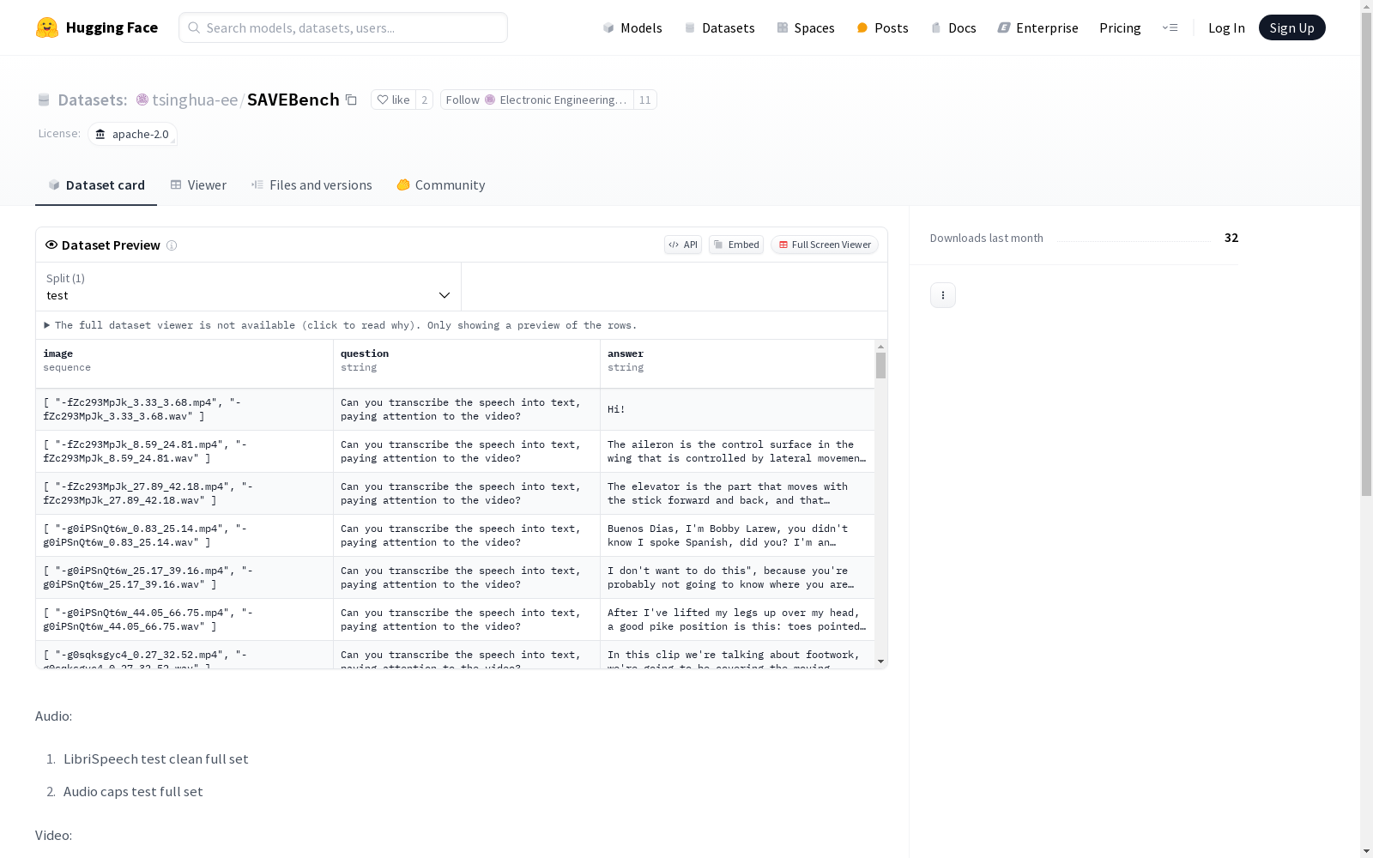Open the API button in Dataset Preview
Image resolution: width=1373 pixels, height=858 pixels.
click(683, 245)
